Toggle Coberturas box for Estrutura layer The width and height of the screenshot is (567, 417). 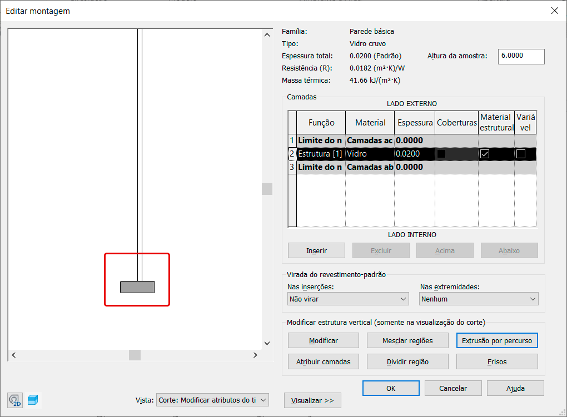pos(442,154)
